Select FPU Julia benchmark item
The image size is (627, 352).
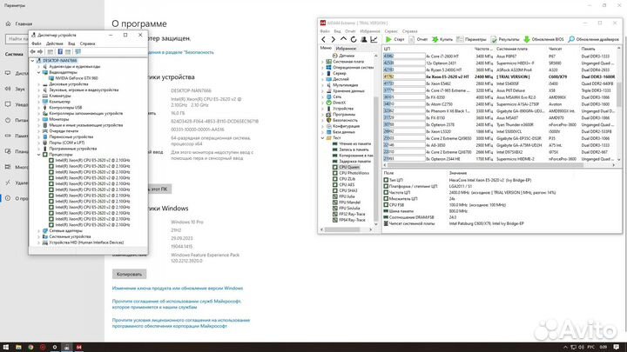[344, 196]
